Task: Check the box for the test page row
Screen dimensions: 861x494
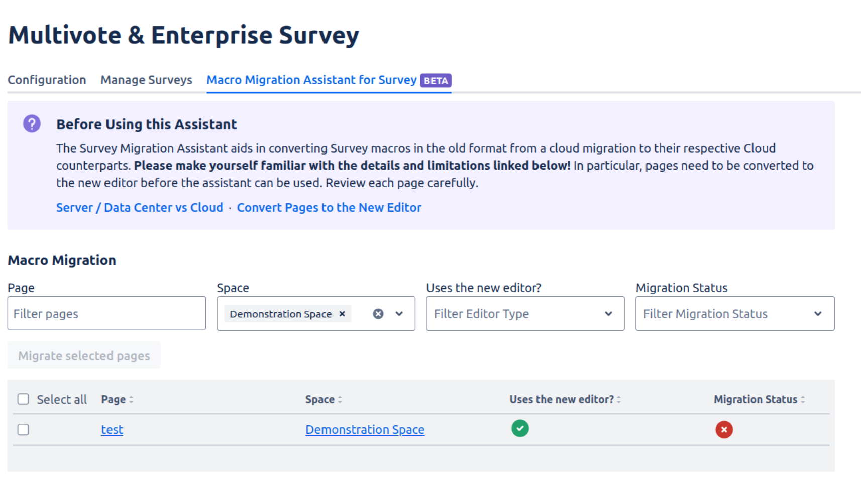Action: pos(23,430)
